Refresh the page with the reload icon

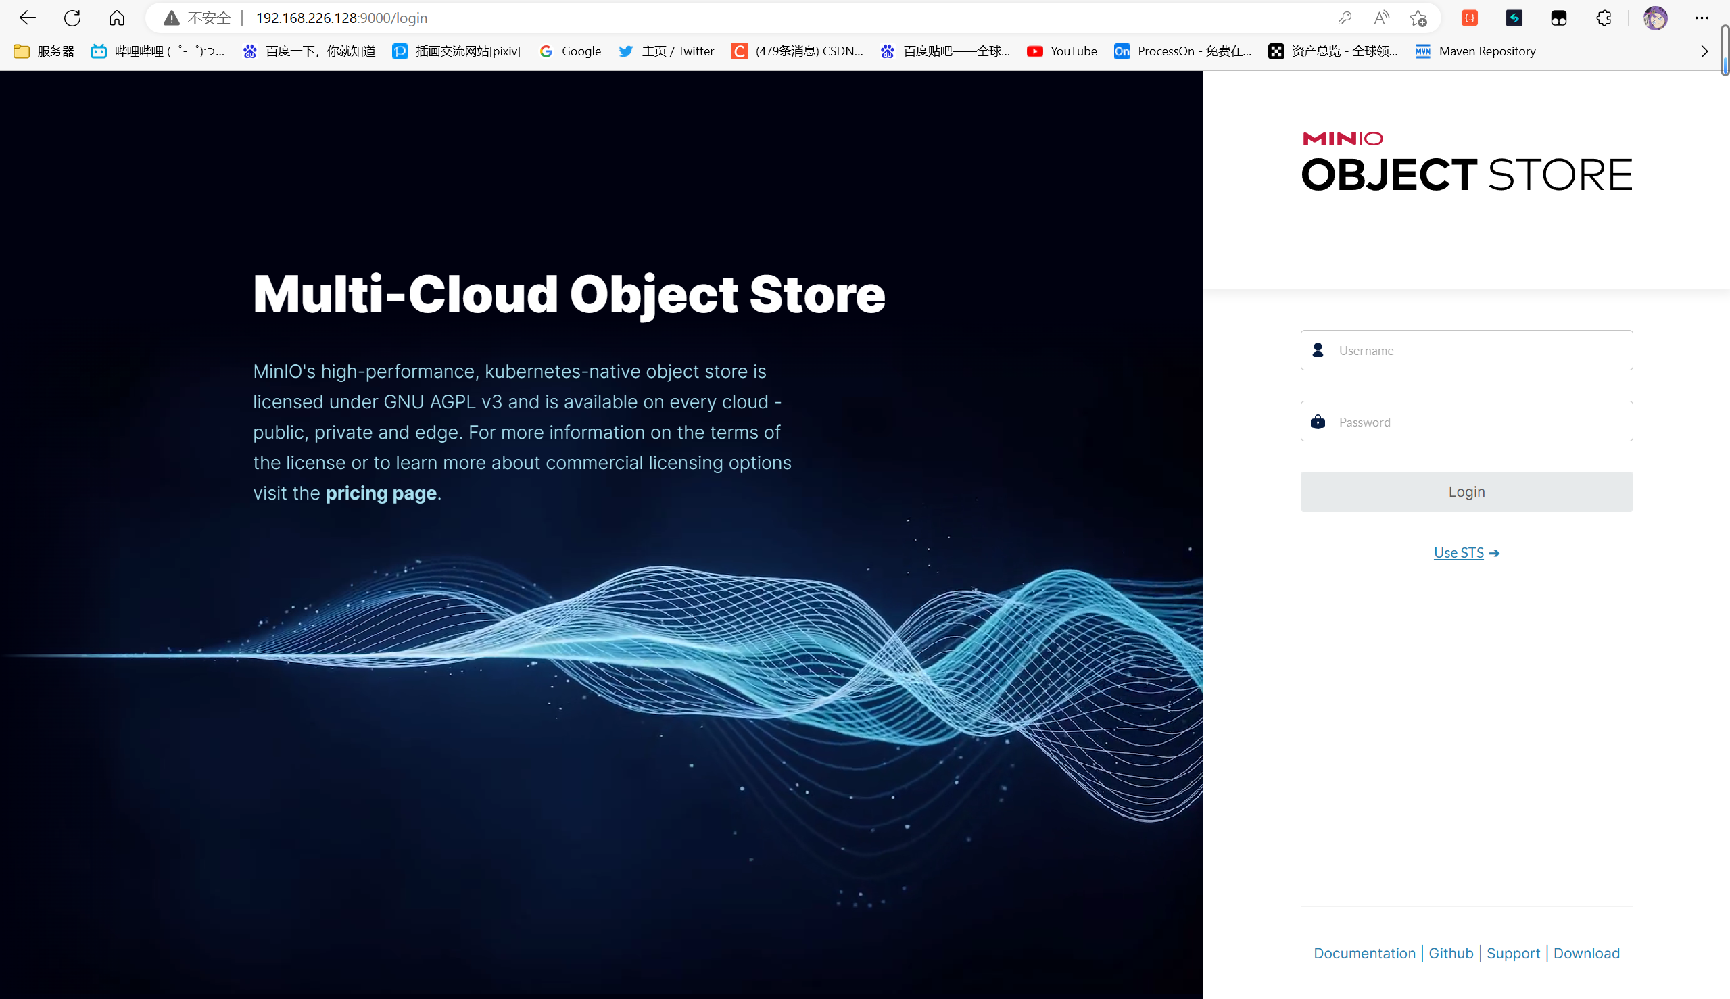point(72,18)
